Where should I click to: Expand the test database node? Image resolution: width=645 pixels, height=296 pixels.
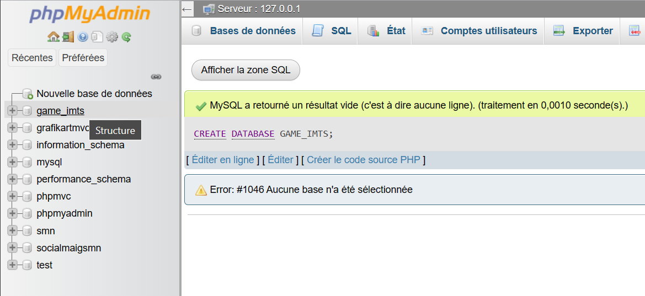tap(13, 265)
